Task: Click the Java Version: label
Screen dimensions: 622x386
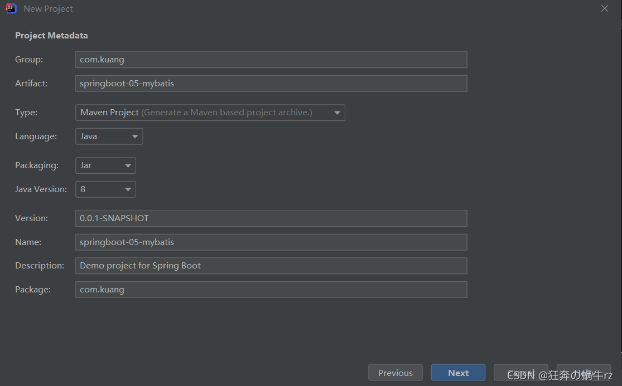Action: (x=41, y=189)
